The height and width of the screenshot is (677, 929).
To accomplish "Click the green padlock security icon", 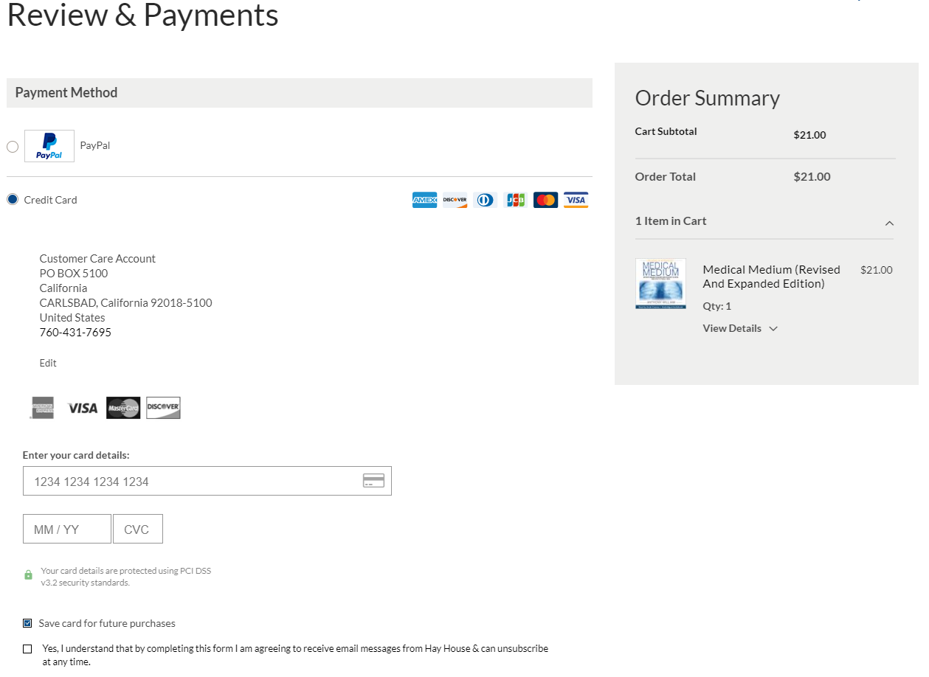I will click(29, 574).
